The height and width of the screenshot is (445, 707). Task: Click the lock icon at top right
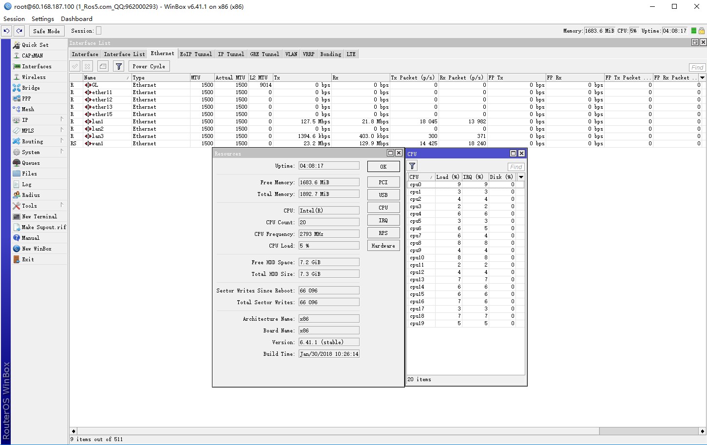pos(702,31)
